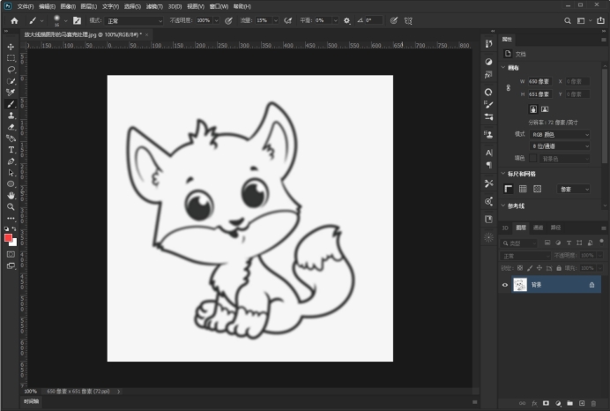This screenshot has width=610, height=411.
Task: Open the Filter menu (滤镜)
Action: tap(154, 6)
